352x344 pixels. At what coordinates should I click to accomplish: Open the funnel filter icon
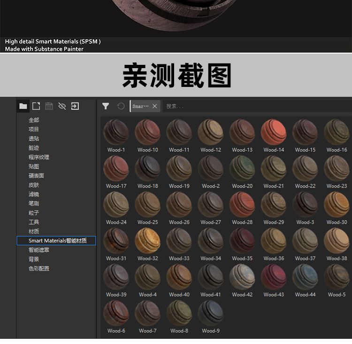106,106
